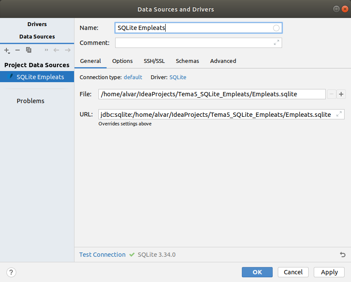Viewport: 351px width, 282px height.
Task: Click the add data source plus icon
Action: 7,50
